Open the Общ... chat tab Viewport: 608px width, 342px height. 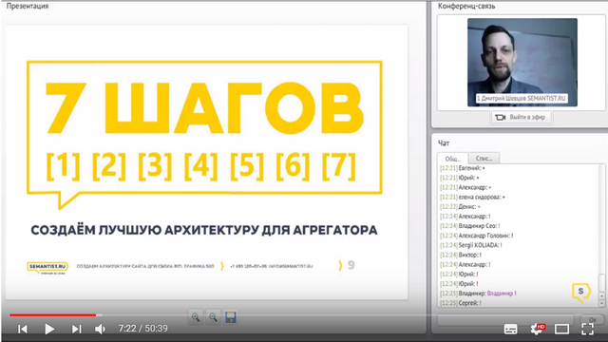click(452, 159)
